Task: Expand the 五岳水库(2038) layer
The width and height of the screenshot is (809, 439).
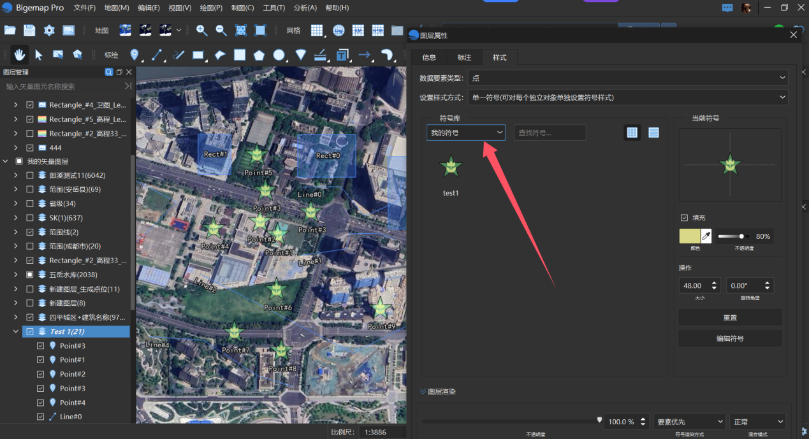Action: [16, 275]
